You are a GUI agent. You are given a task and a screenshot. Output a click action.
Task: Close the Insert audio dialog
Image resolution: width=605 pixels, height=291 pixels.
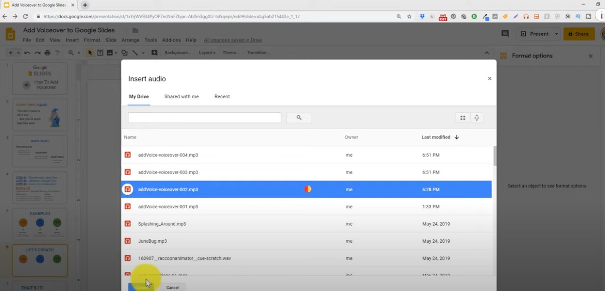coord(490,79)
